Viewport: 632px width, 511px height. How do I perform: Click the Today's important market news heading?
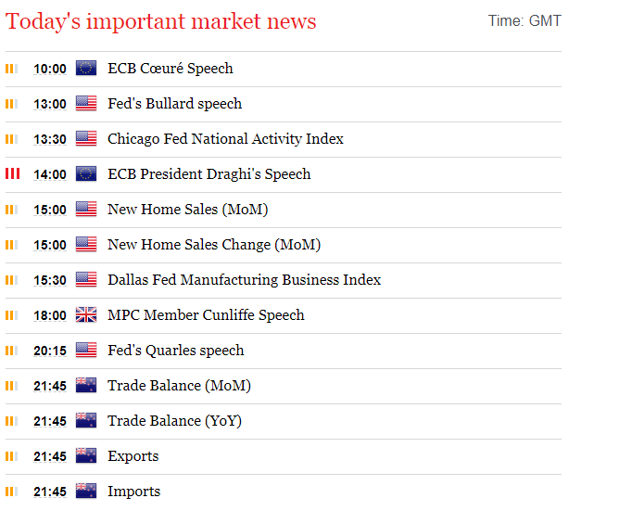tap(161, 21)
